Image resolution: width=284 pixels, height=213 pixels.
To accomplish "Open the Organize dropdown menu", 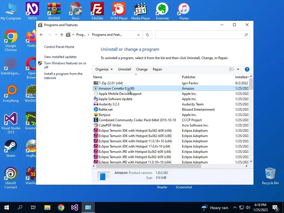I will tap(104, 69).
